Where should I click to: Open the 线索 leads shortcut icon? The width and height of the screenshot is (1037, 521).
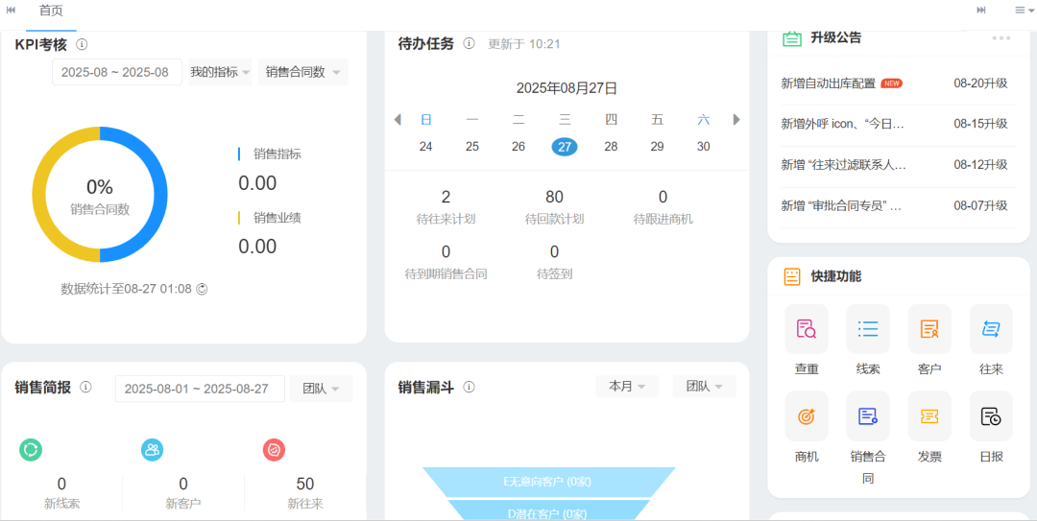[x=868, y=329]
